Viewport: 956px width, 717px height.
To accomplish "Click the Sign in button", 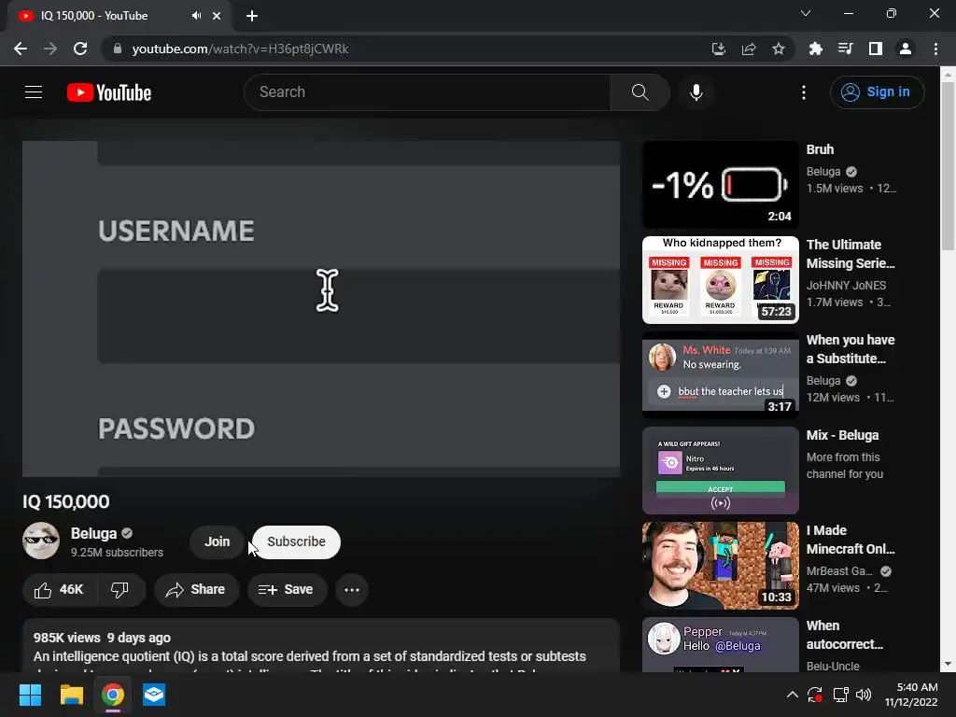I will [x=877, y=92].
